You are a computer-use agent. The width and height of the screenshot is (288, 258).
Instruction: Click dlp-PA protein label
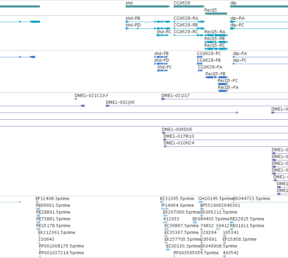click(x=240, y=54)
